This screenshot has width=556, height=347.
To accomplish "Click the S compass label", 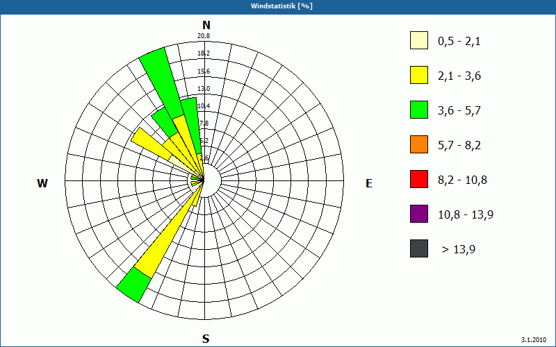I will pos(206,339).
